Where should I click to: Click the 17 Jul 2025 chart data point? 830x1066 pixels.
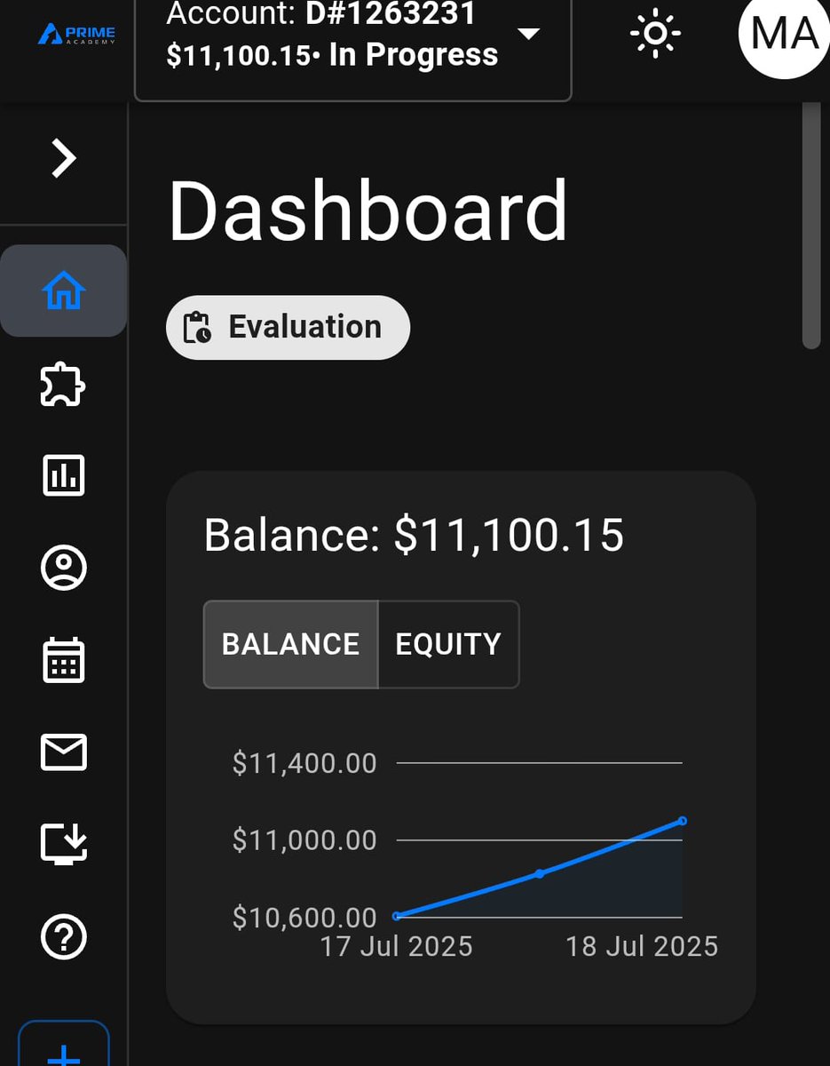coord(397,915)
